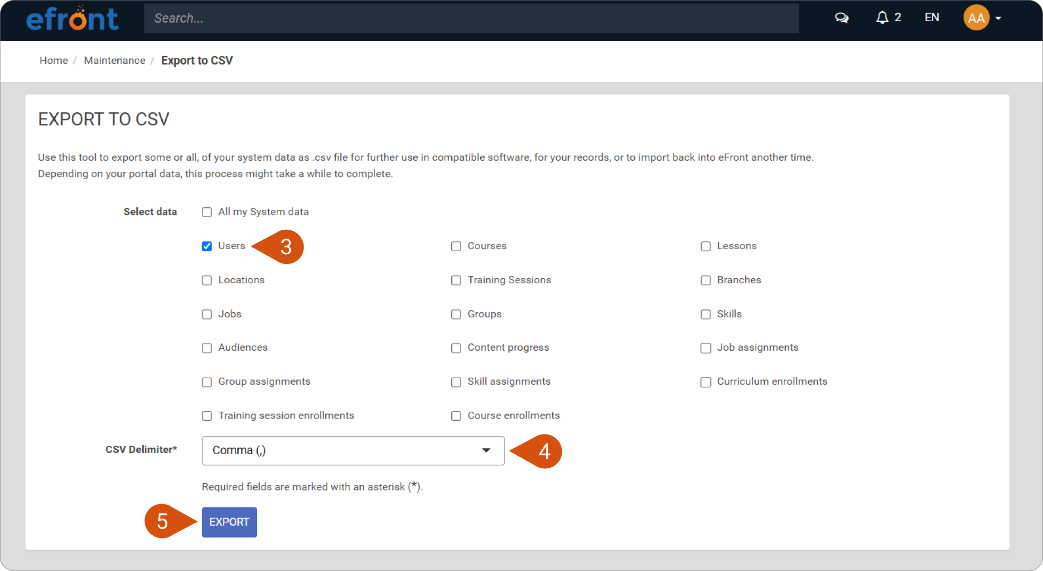Check the Groups checkbox
This screenshot has width=1043, height=571.
(x=456, y=314)
